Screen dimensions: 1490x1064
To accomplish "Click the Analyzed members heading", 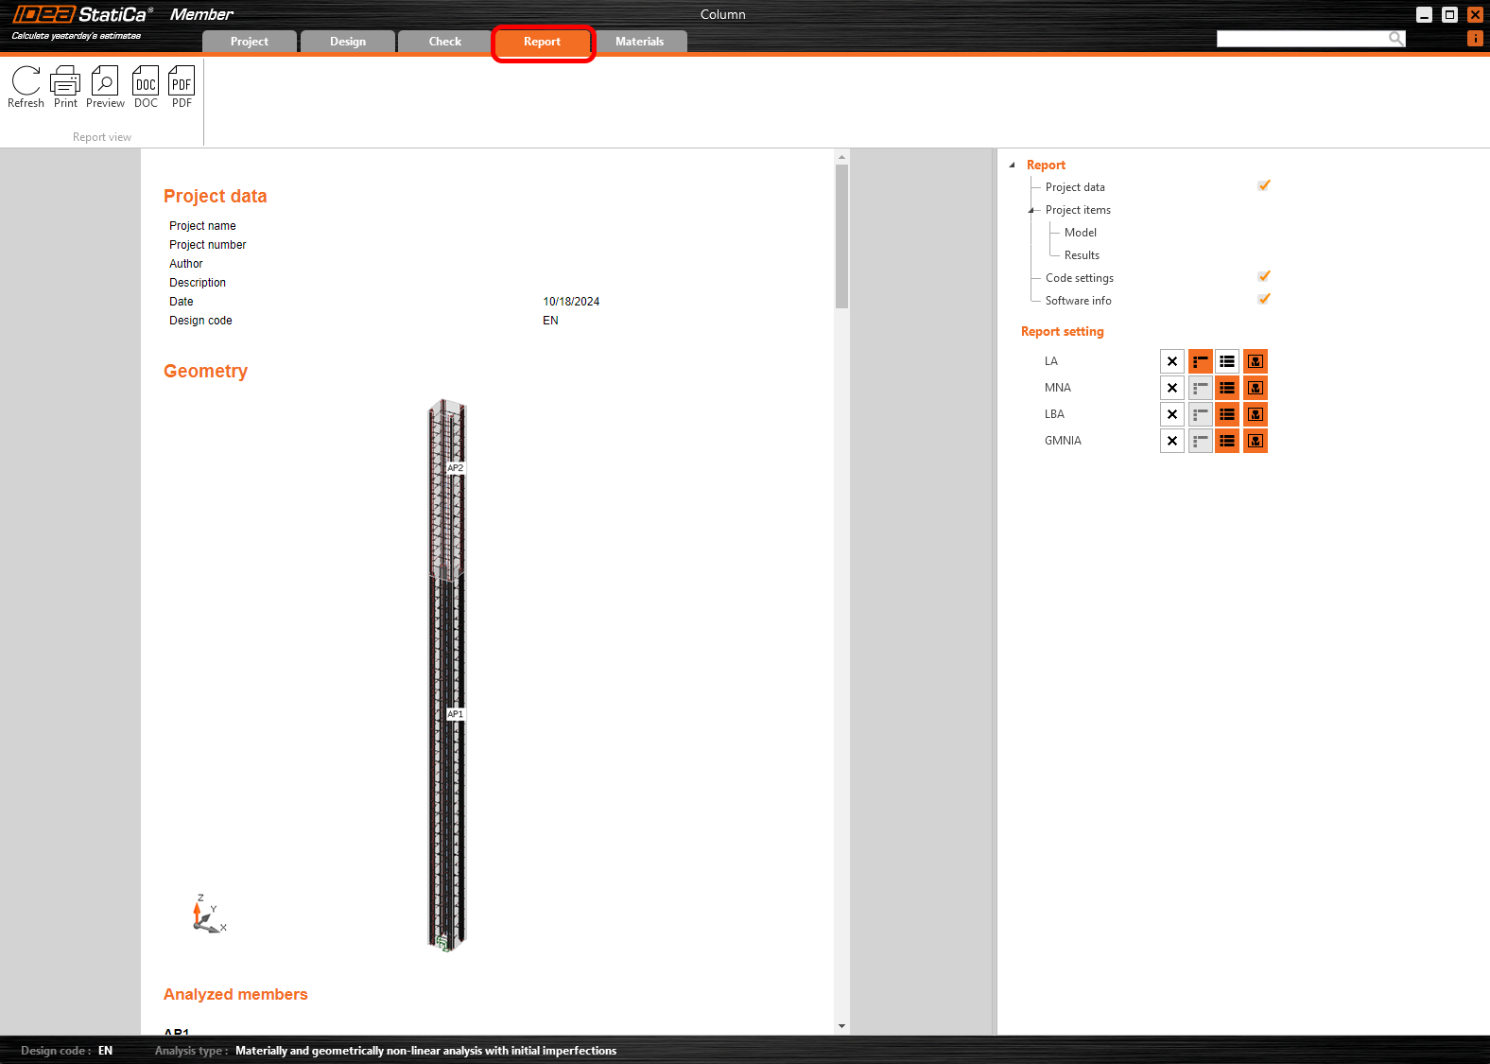I will click(x=235, y=994).
